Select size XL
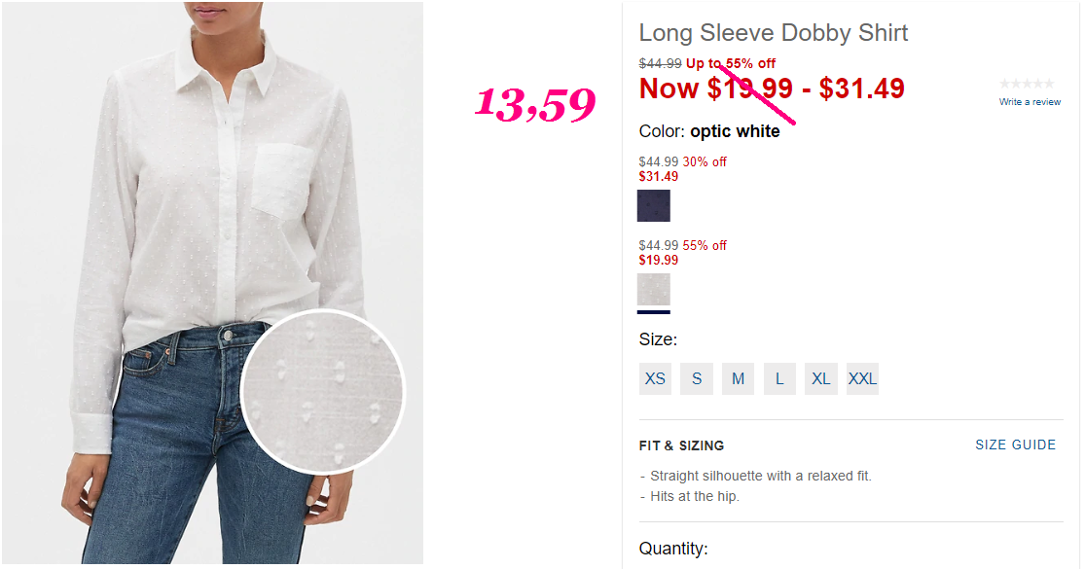 pos(821,378)
